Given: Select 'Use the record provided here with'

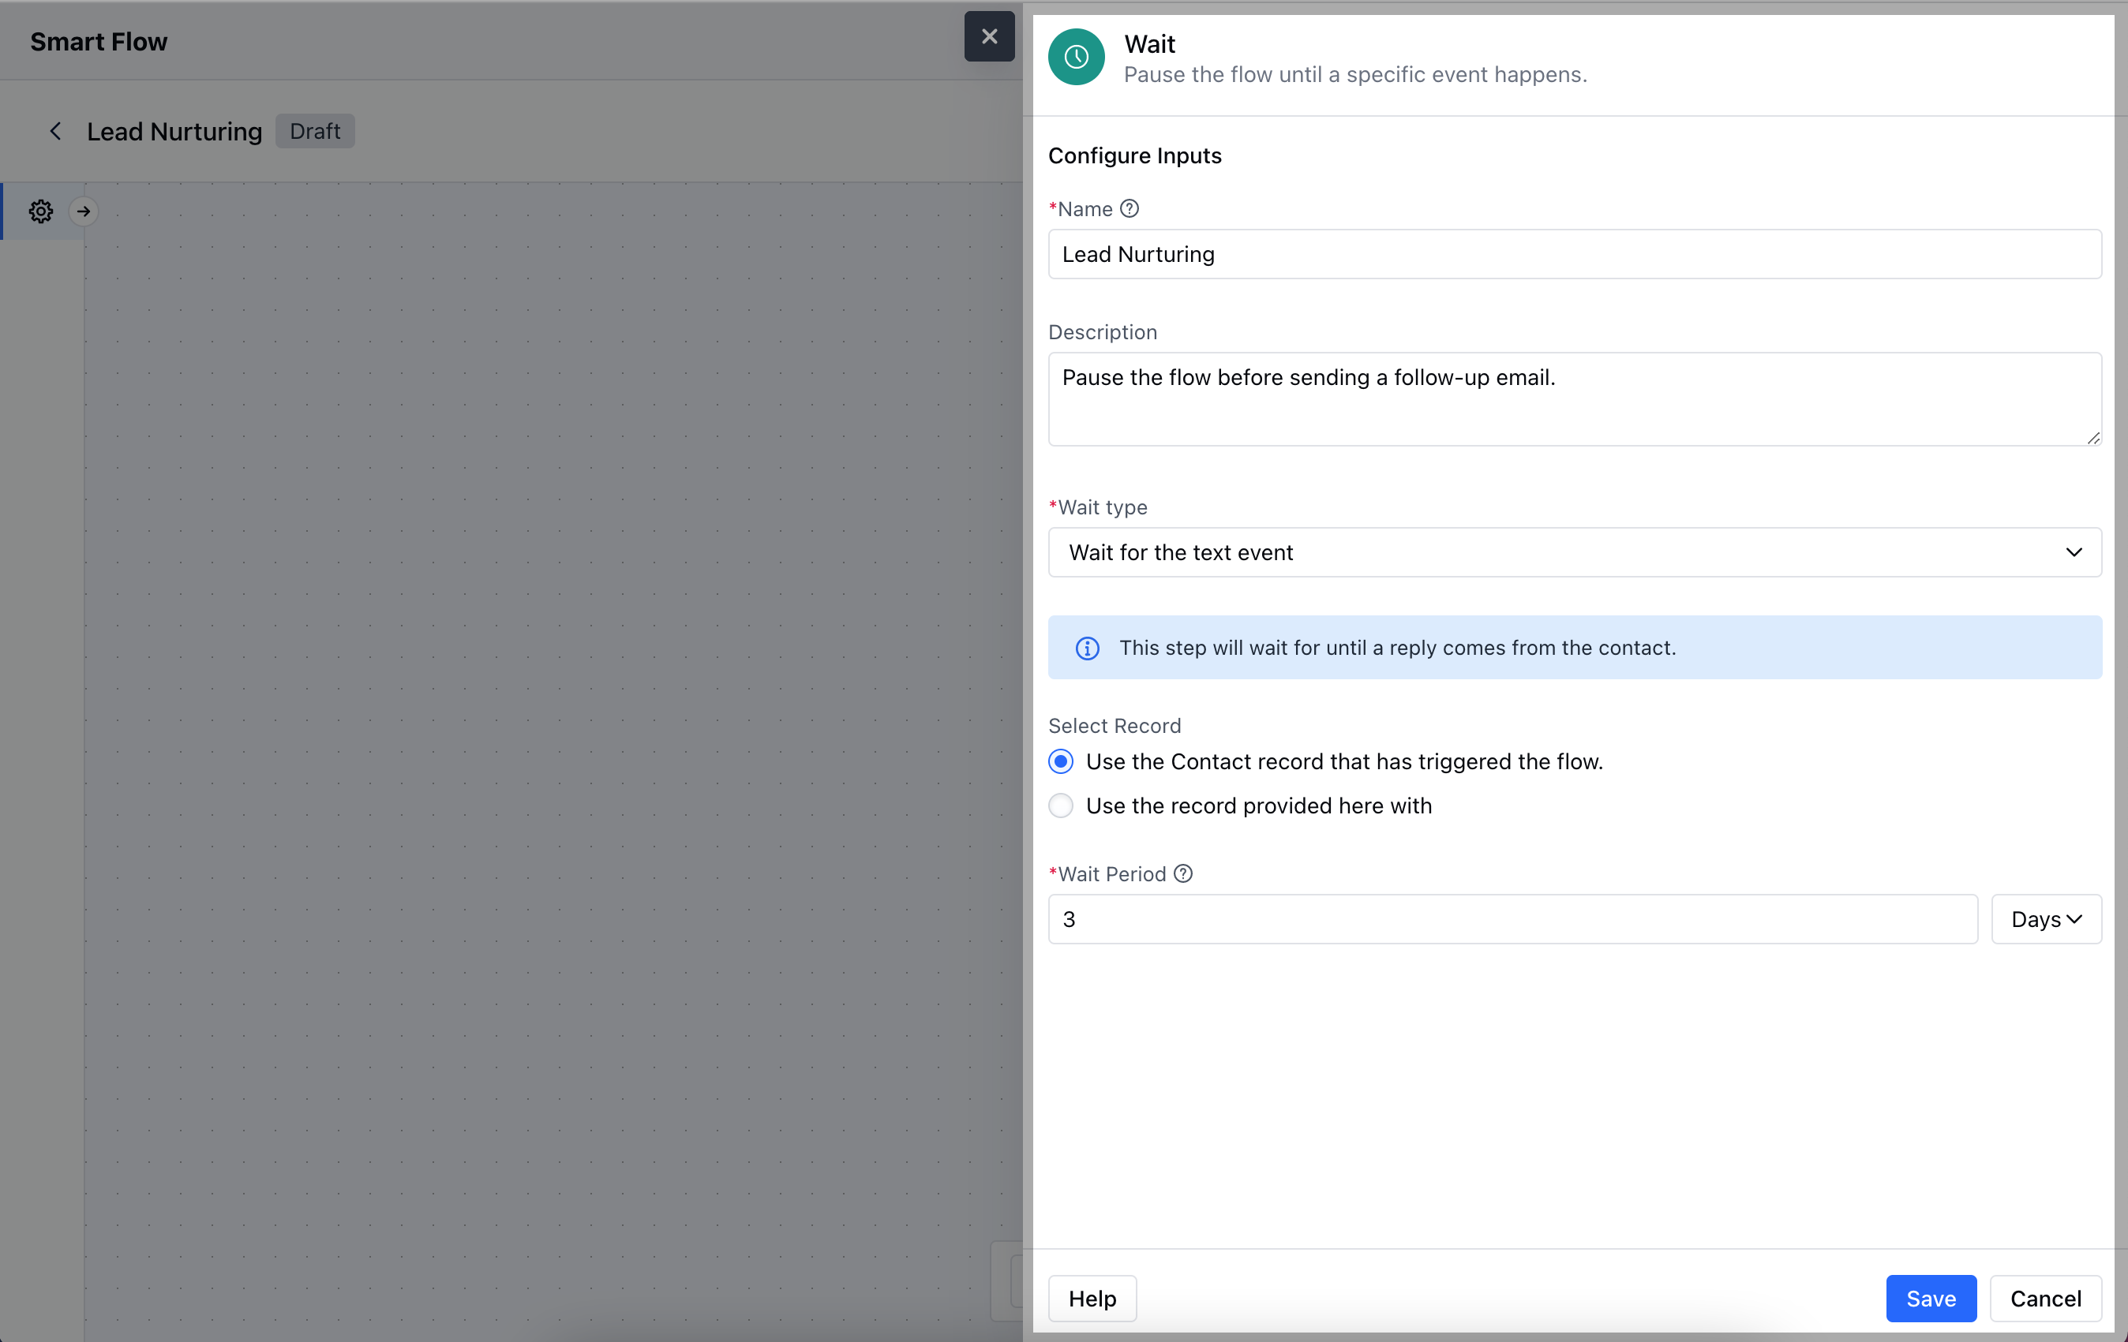Looking at the screenshot, I should click(x=1061, y=806).
